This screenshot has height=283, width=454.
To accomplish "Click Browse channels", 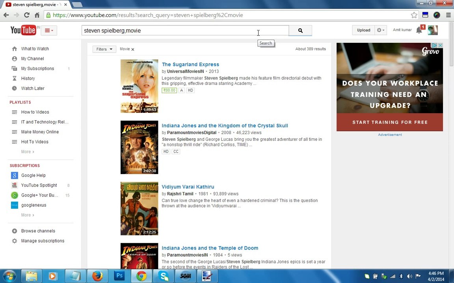I will 38,231.
